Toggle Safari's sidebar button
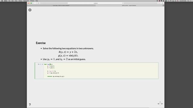Image resolution: width=193 pixels, height=108 pixels. [x=39, y=3]
